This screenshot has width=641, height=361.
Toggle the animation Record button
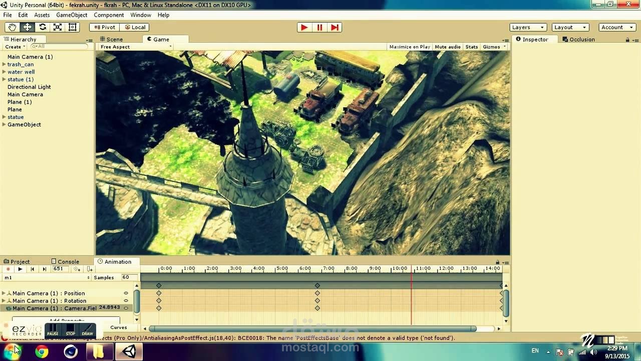click(x=8, y=269)
